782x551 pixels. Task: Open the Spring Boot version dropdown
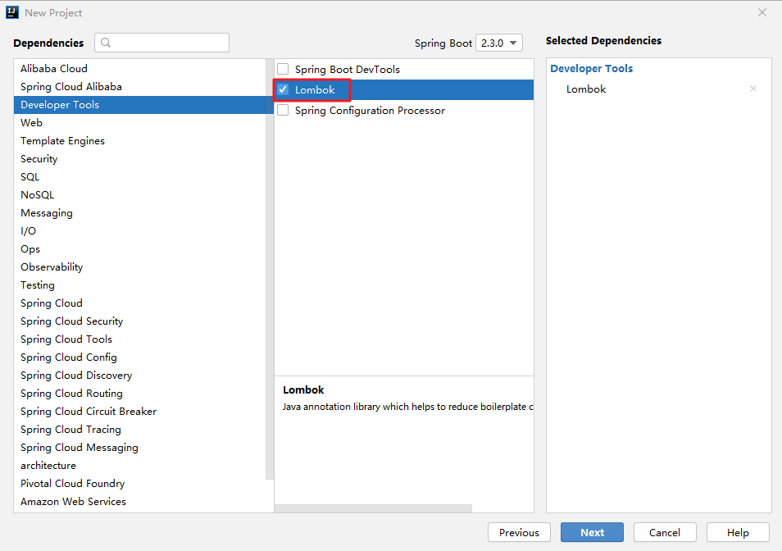pos(499,43)
